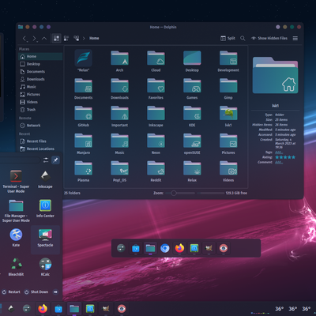Open Downloads in Places sidebar
Viewport: 316px width, 316px height.
pos(40,79)
